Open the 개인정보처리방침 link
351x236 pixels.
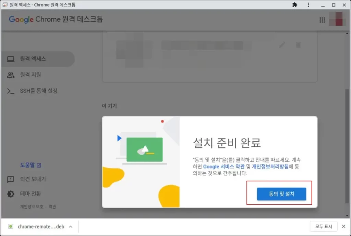tap(270, 167)
